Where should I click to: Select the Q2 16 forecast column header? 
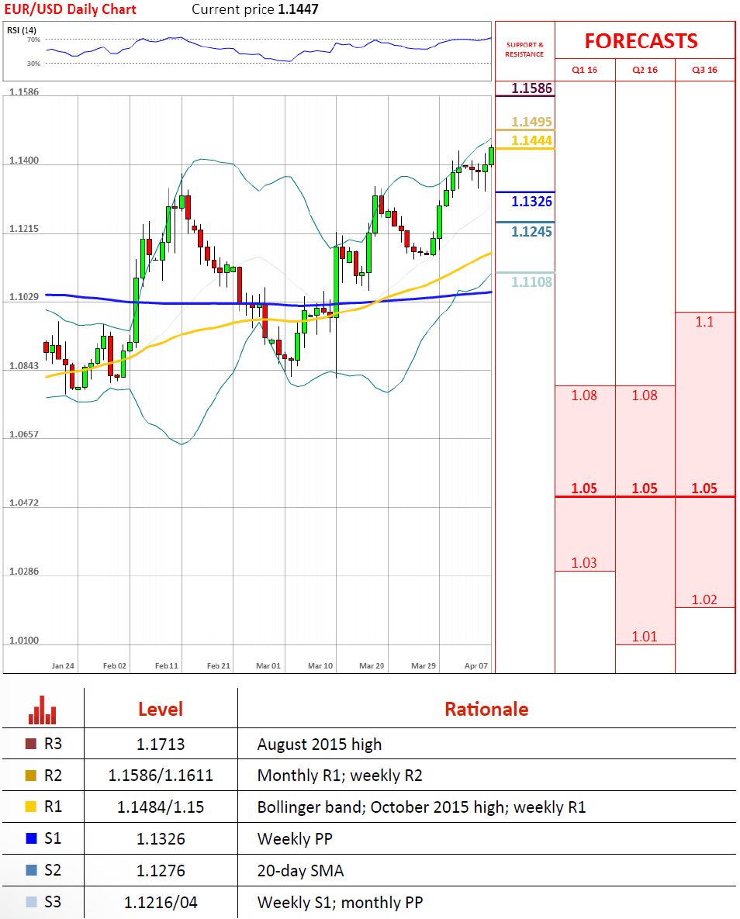(x=645, y=70)
